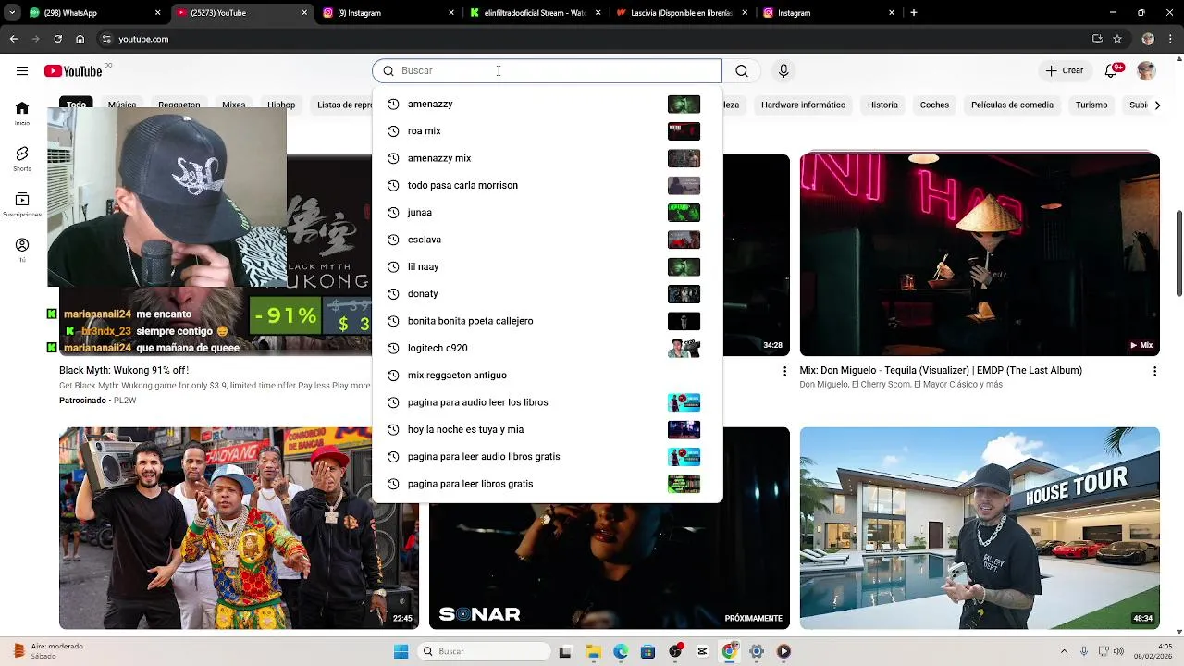Choose suggestion 'lil naay'

547,266
